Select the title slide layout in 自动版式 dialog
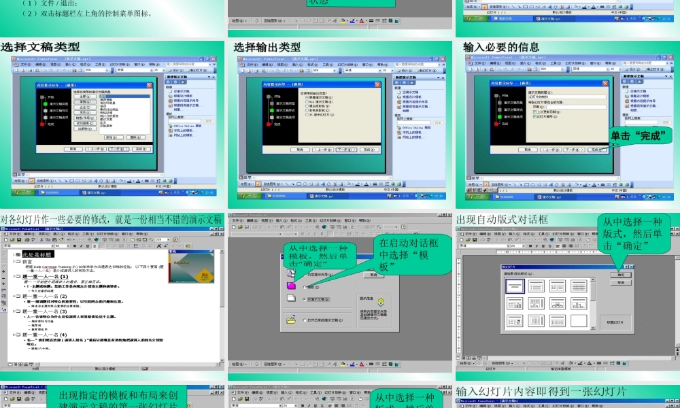The height and width of the screenshot is (408, 680). click(515, 286)
